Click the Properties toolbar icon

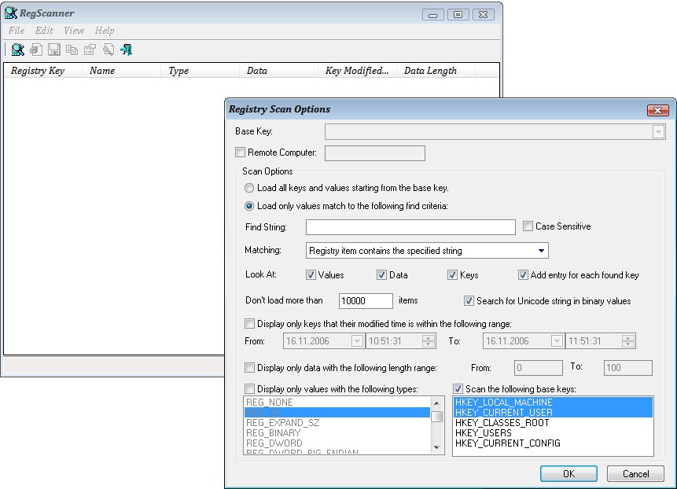[x=90, y=50]
